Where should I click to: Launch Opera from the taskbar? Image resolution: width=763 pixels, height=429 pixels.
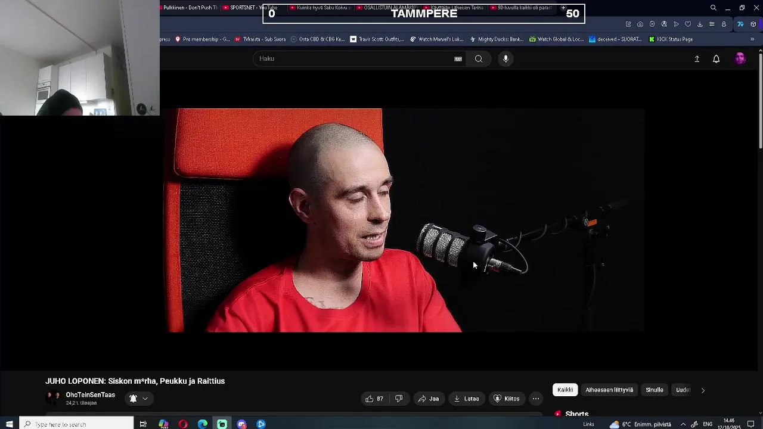click(x=183, y=424)
